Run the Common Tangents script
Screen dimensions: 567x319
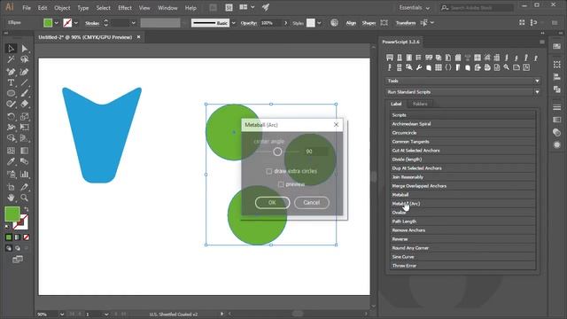click(462, 142)
